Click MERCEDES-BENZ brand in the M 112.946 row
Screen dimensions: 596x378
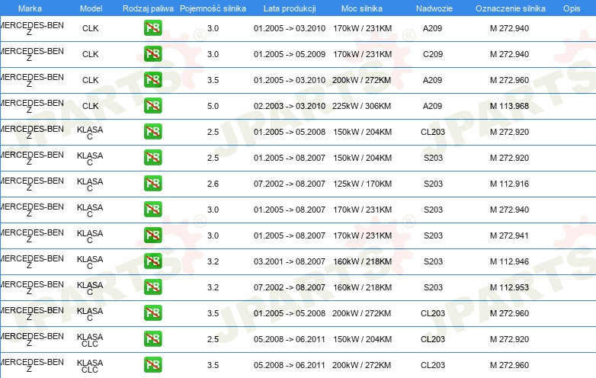(31, 261)
